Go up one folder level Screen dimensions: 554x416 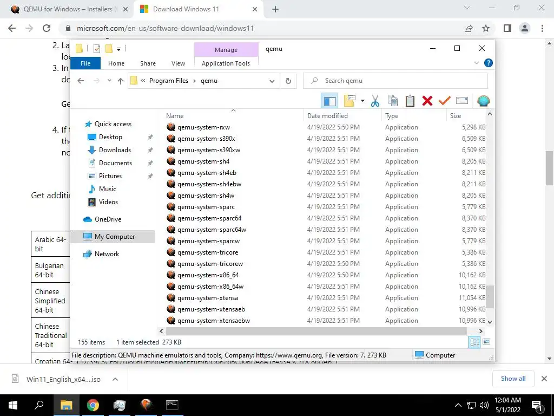pos(121,81)
